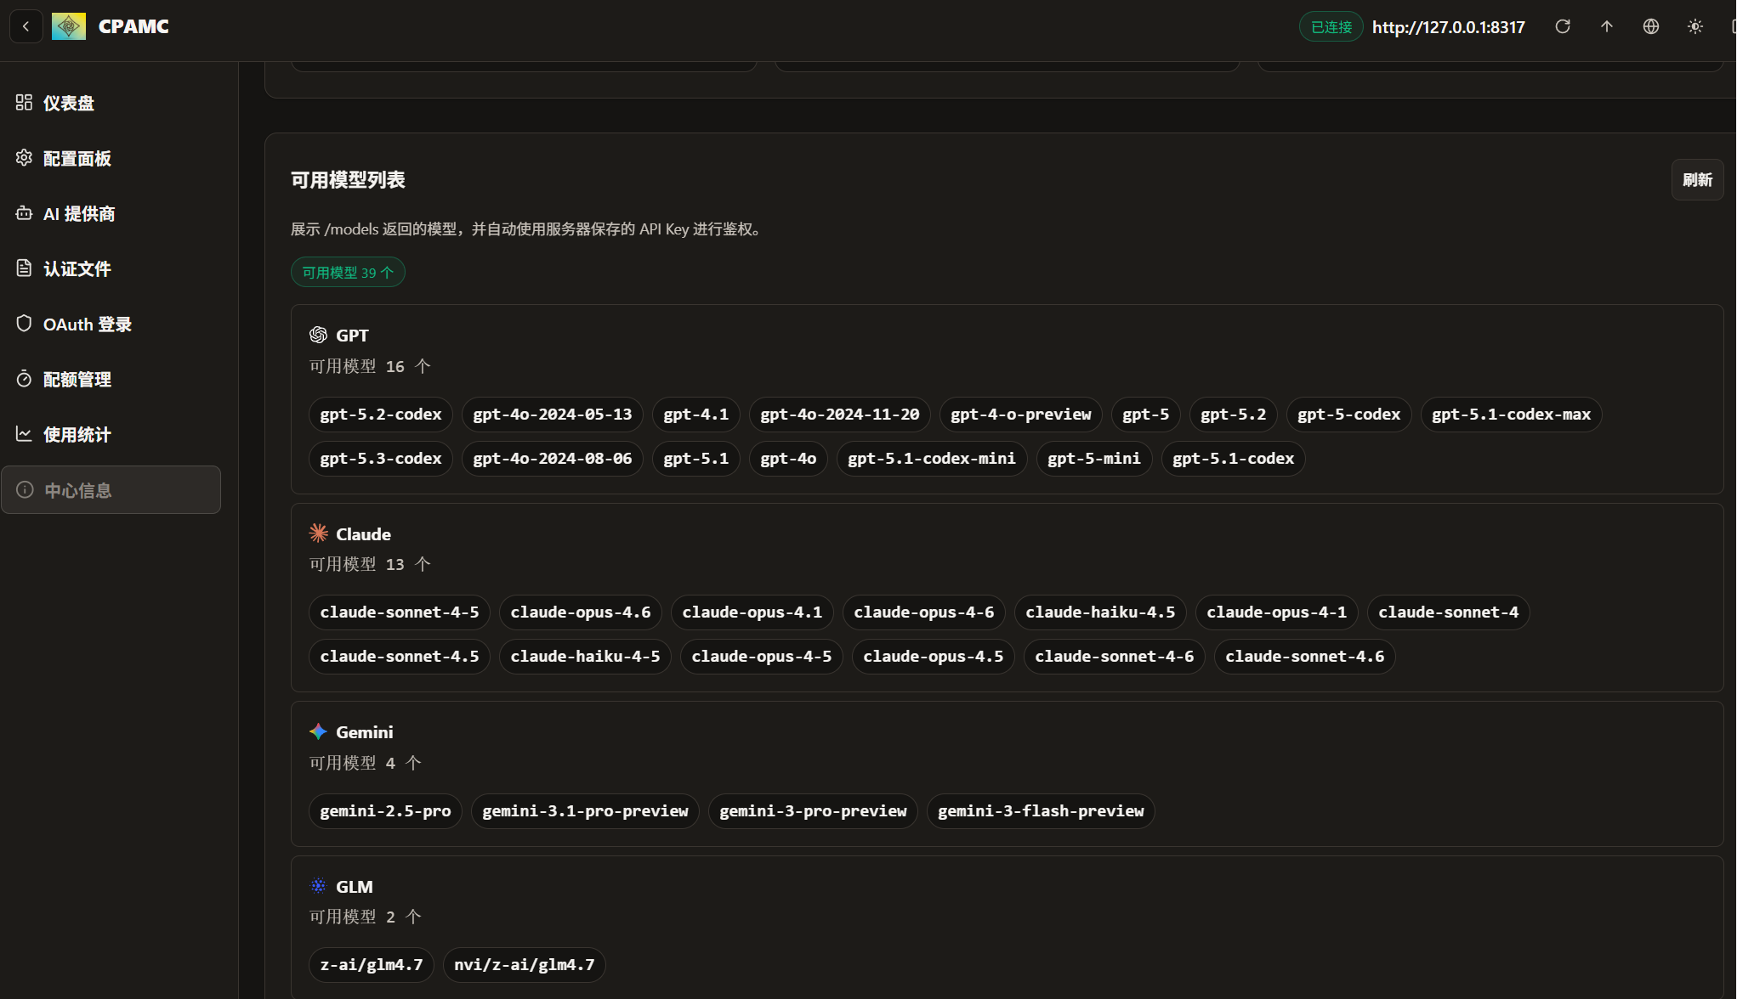Click the GPT OpenAI logo icon
The image size is (1737, 999).
click(x=318, y=335)
